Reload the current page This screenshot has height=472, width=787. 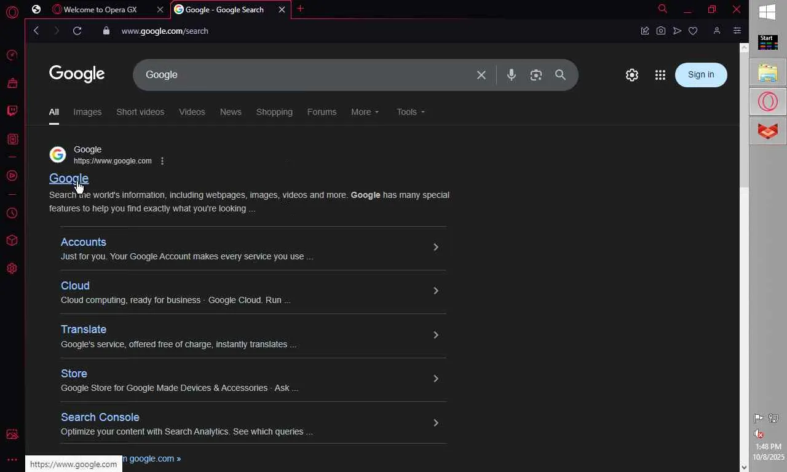[x=77, y=31]
